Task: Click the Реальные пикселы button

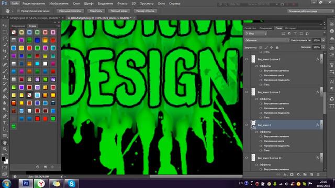Action: click(70, 11)
